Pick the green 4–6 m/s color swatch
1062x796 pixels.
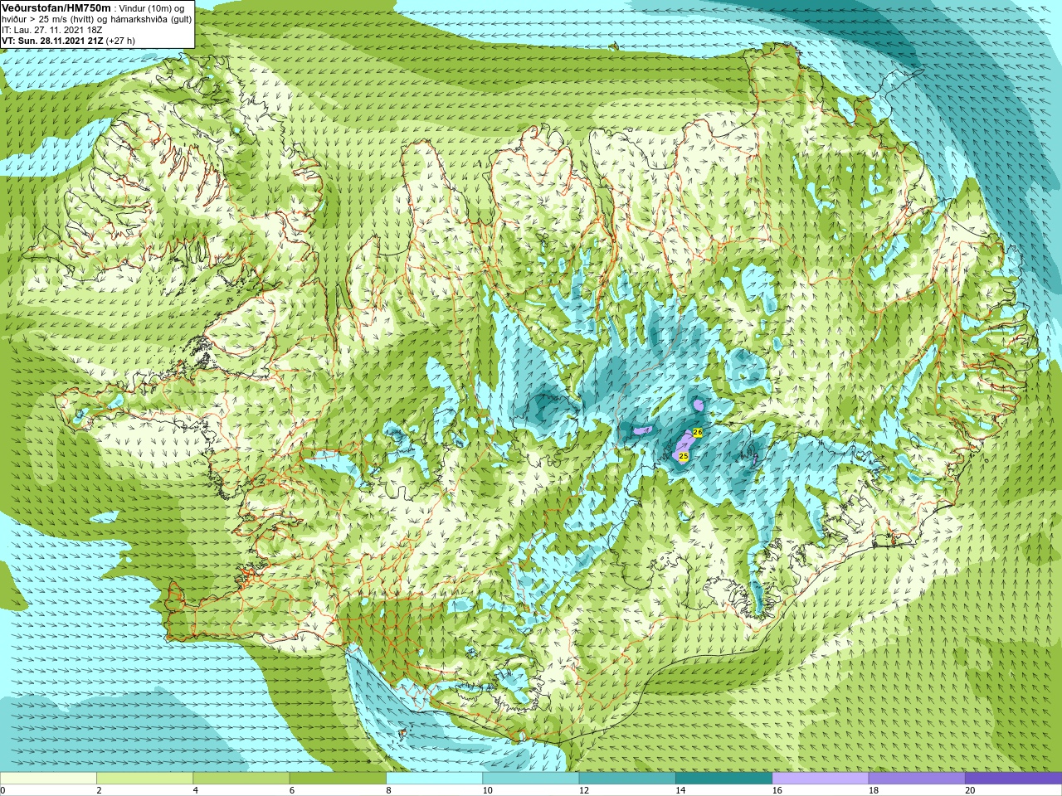click(x=241, y=779)
